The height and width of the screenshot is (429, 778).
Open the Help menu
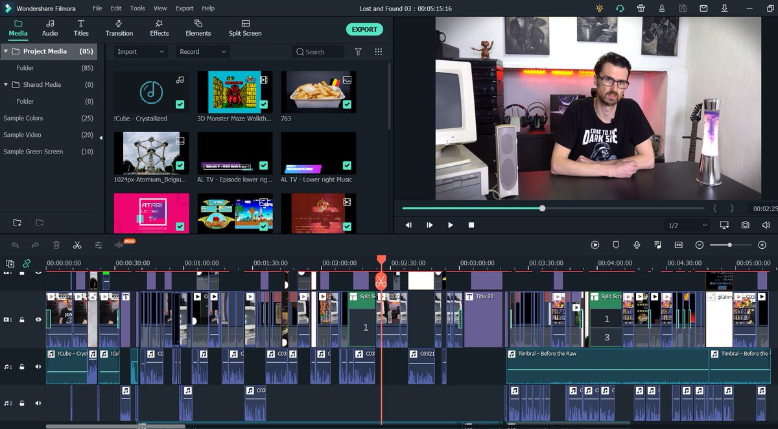[x=208, y=8]
